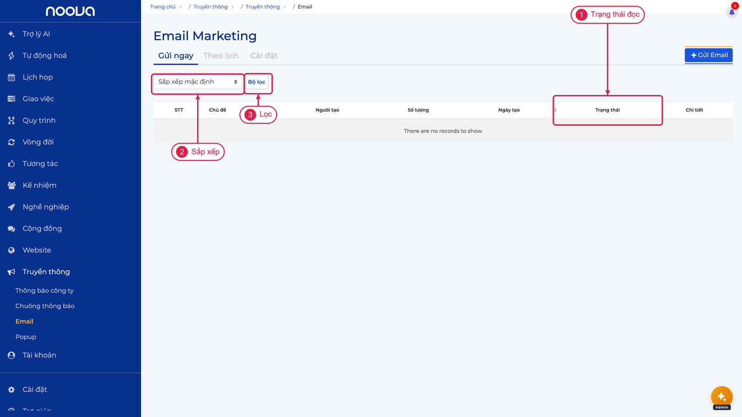Sort by the Trạng thái column arrows
The image size is (742, 417).
coord(555,110)
